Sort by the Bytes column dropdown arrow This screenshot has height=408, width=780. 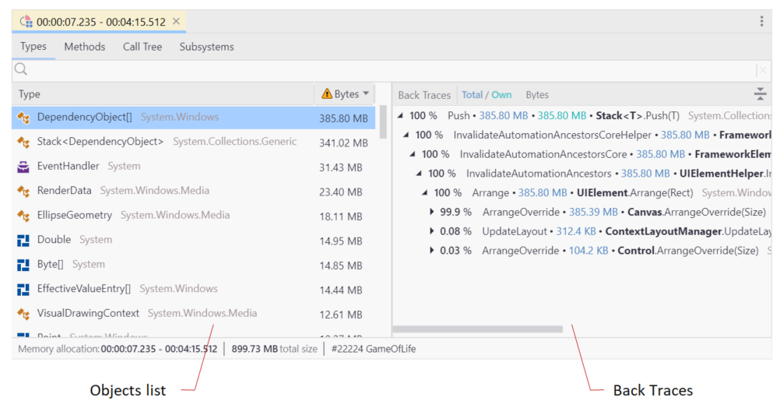click(x=366, y=94)
